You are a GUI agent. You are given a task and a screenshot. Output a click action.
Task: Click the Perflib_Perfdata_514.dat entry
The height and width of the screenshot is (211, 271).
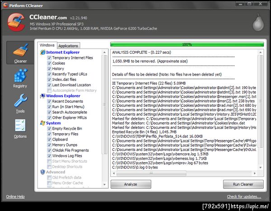(158, 136)
